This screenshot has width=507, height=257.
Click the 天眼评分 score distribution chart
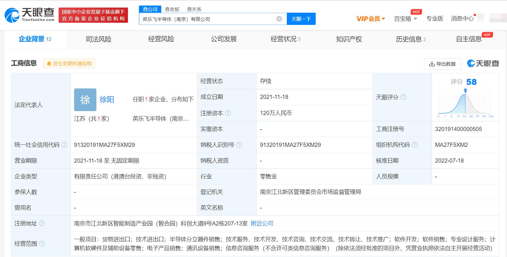pyautogui.click(x=465, y=103)
